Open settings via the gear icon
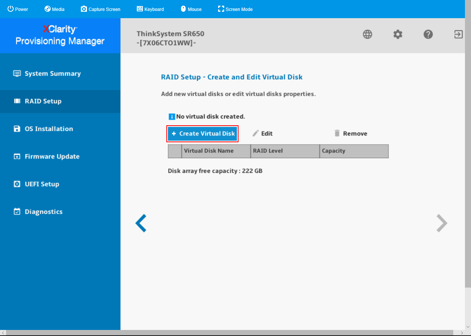The image size is (471, 336). [x=398, y=34]
